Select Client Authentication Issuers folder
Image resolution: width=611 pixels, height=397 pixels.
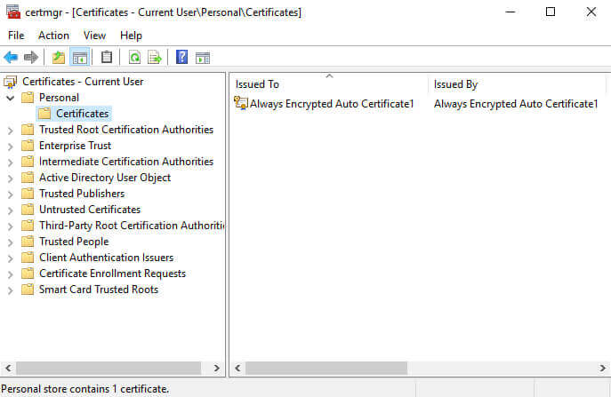point(107,258)
